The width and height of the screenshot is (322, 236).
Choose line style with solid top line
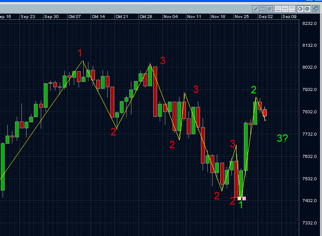(x=292, y=9)
